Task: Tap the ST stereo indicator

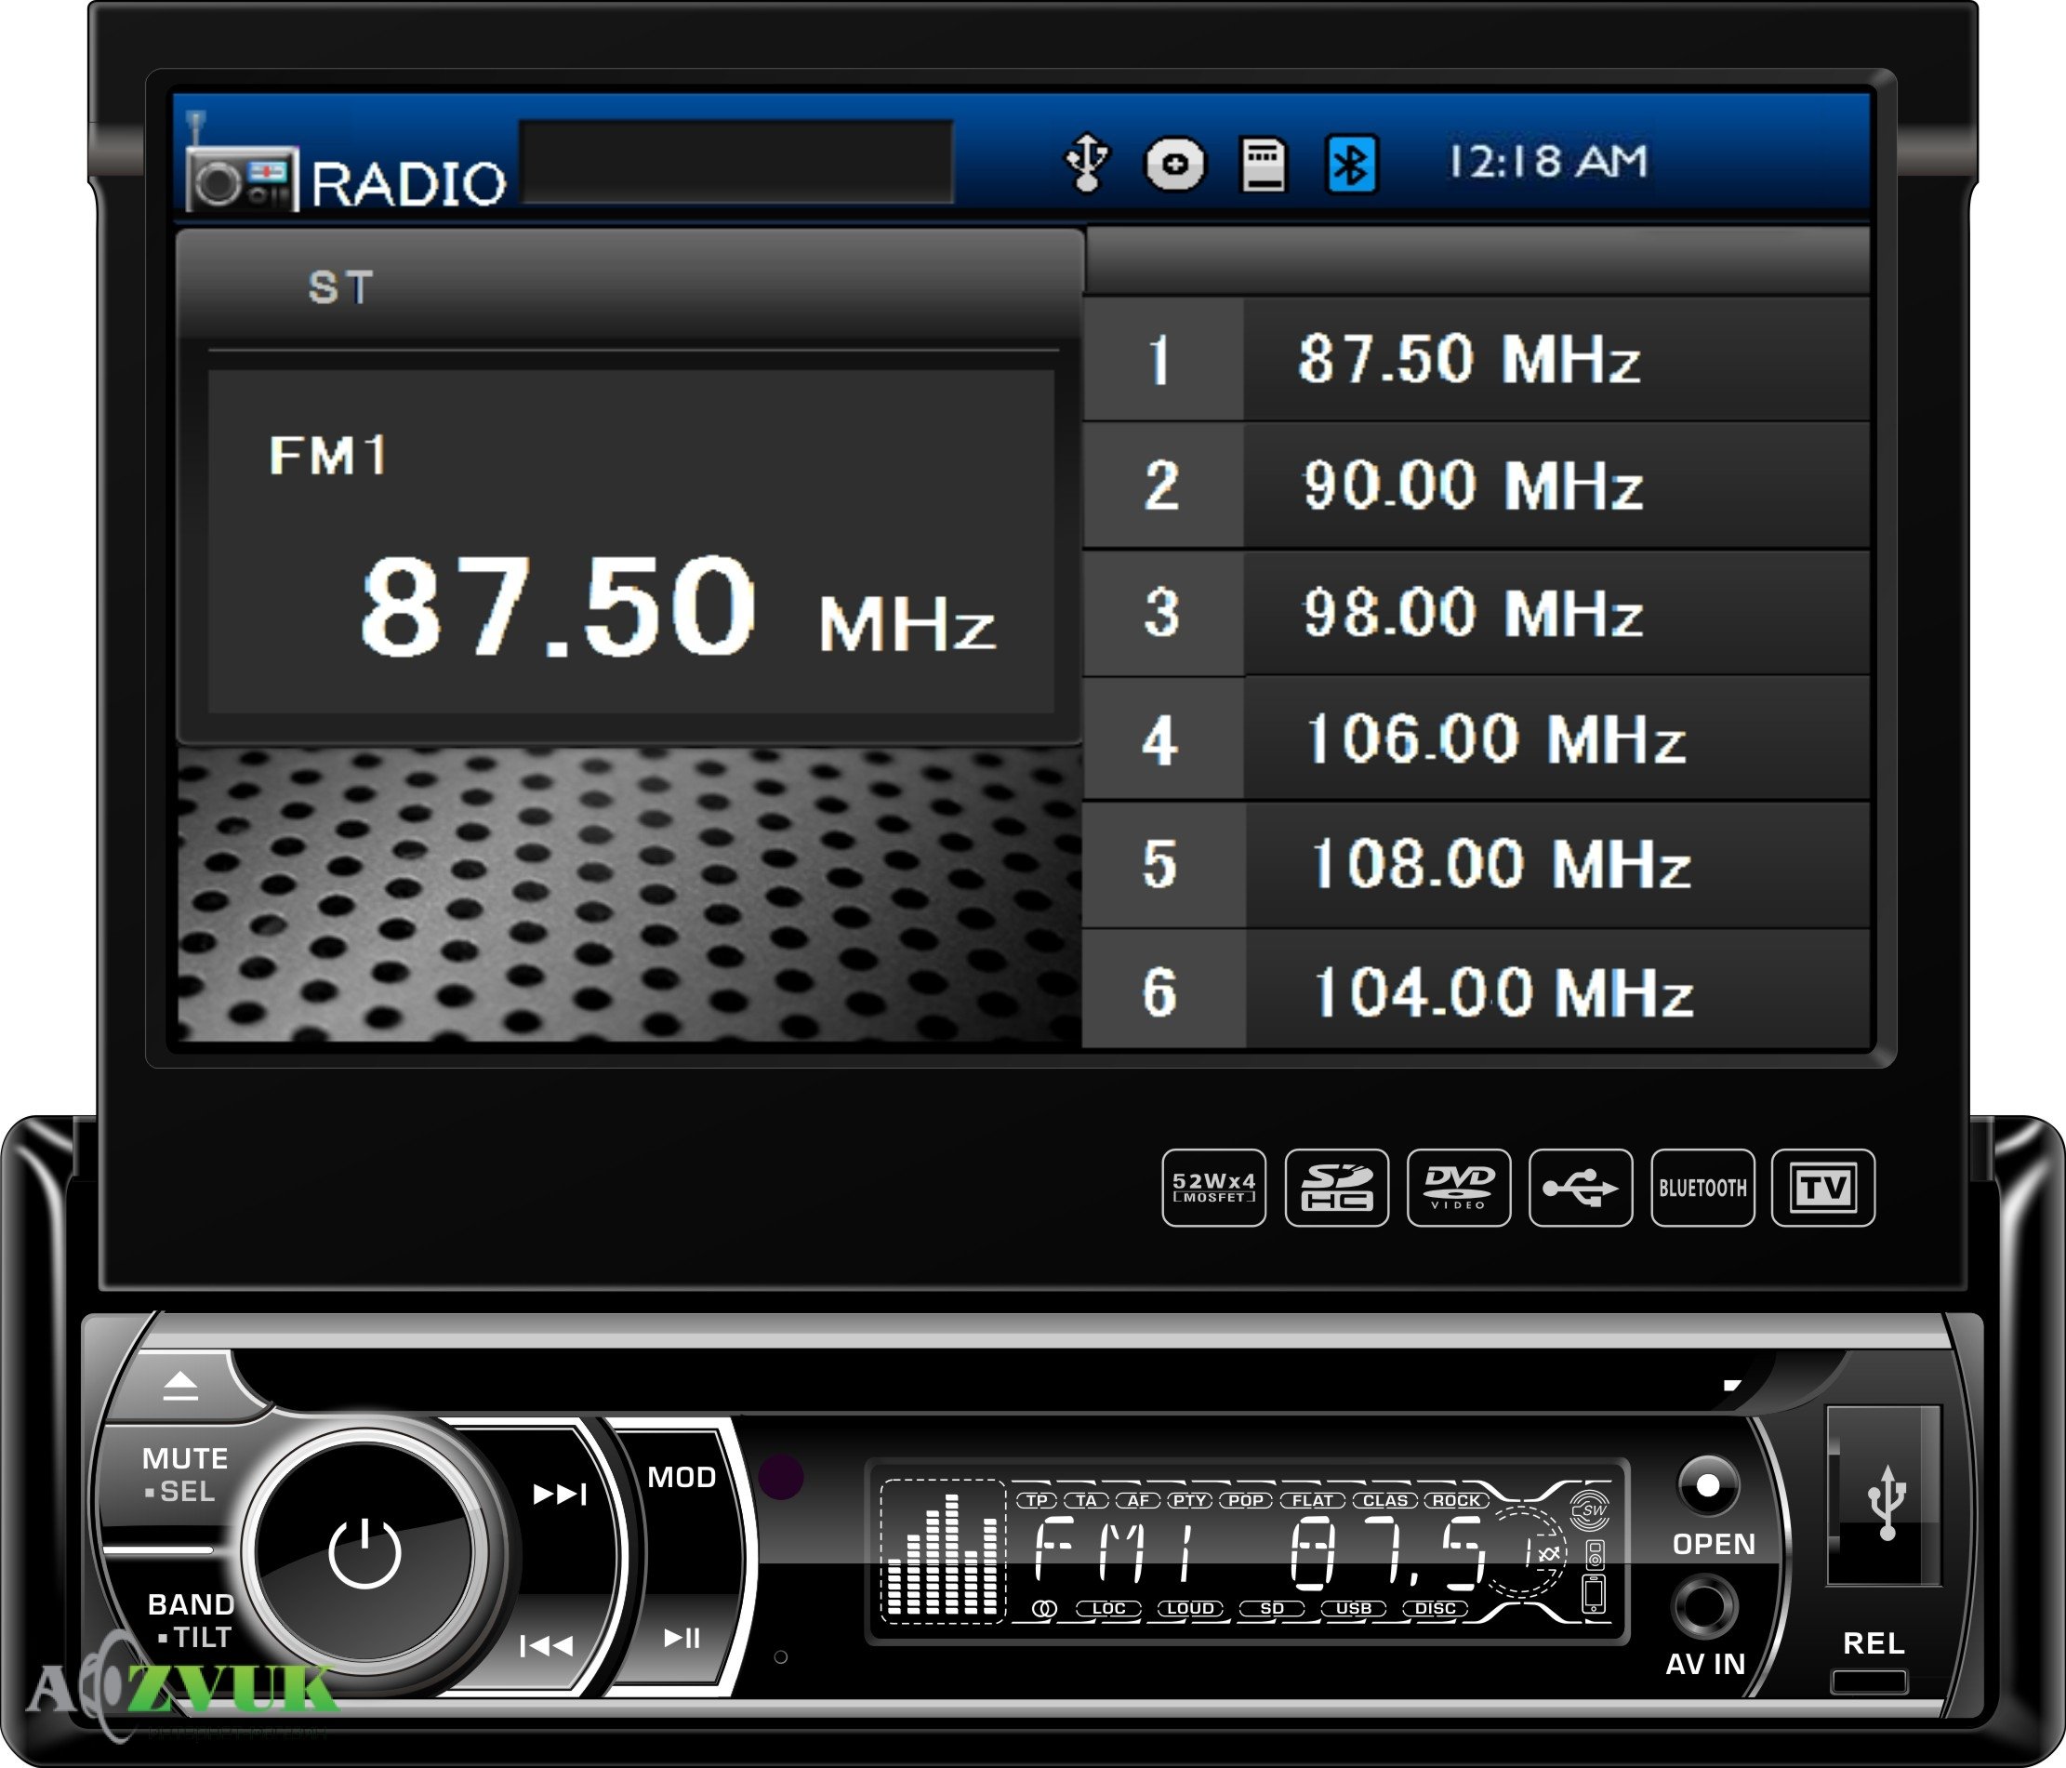Action: [341, 288]
